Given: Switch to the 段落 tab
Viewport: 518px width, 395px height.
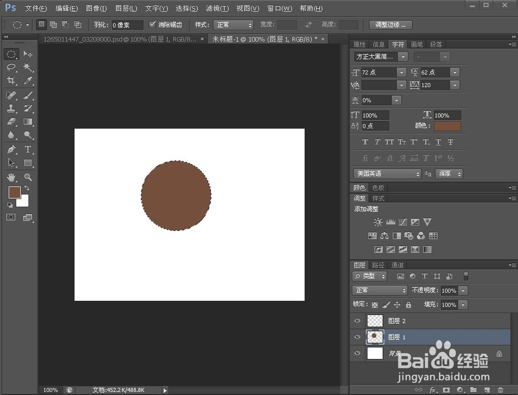Looking at the screenshot, I should click(x=436, y=44).
